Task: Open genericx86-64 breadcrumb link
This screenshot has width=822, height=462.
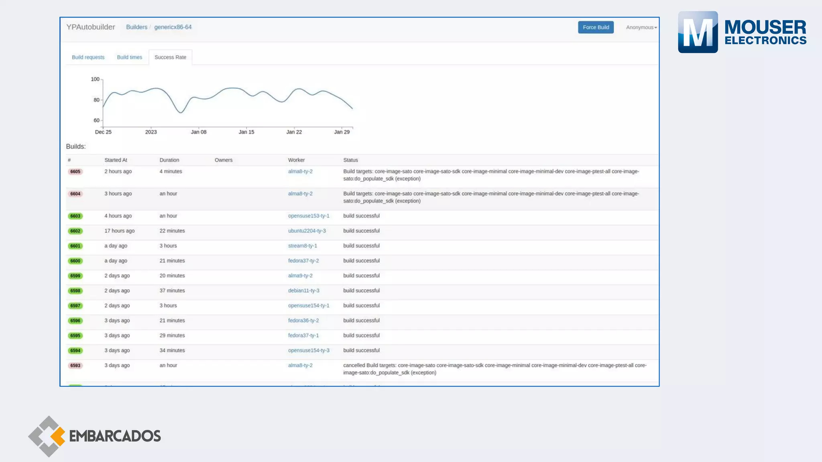Action: [x=173, y=27]
